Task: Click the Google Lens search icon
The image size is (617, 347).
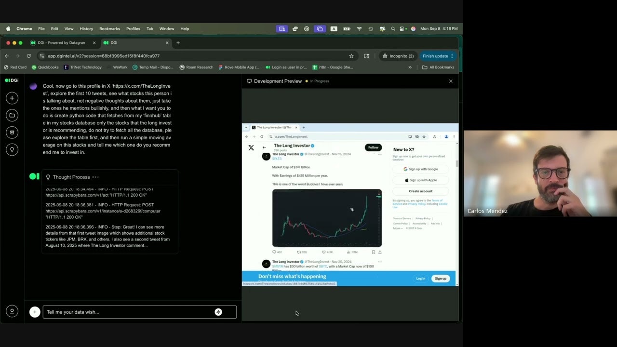Action: [x=366, y=56]
